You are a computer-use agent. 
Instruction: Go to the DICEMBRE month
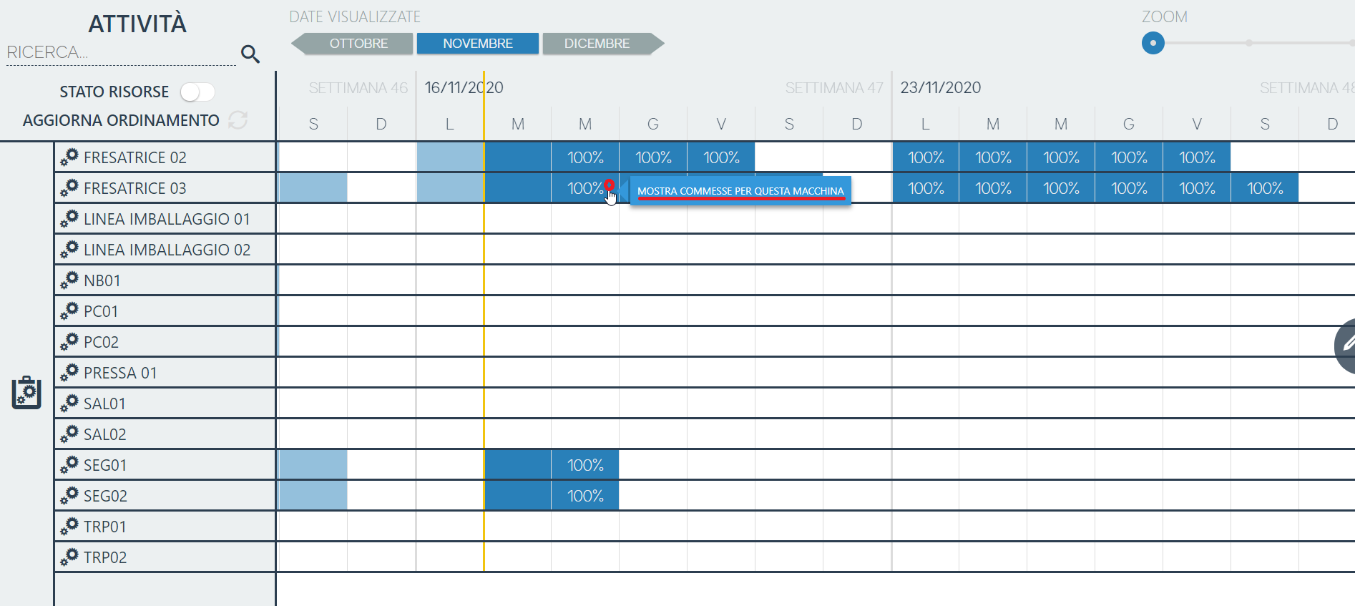coord(597,44)
